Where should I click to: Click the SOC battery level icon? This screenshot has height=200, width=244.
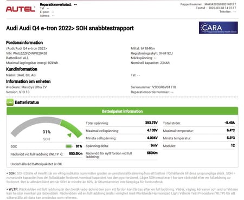tap(69, 146)
